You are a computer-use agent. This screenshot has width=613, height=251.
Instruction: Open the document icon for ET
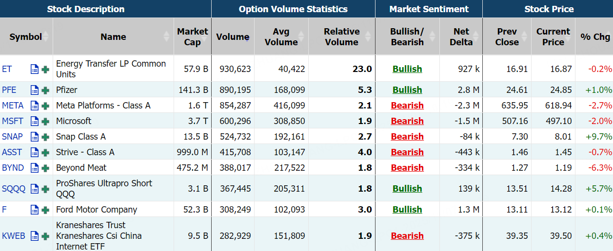tap(35, 69)
